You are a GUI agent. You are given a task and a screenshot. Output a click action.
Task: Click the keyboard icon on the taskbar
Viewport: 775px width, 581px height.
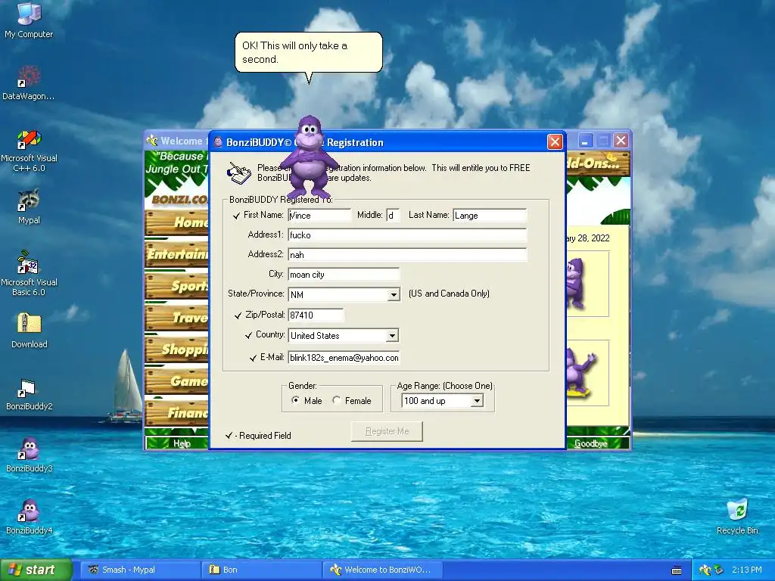677,570
